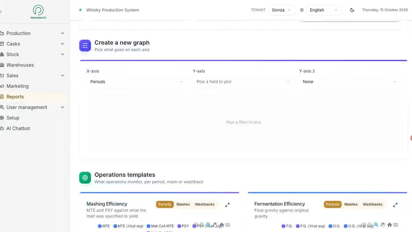Select Washbacks tab in Fermentation Efficiency

click(x=372, y=204)
